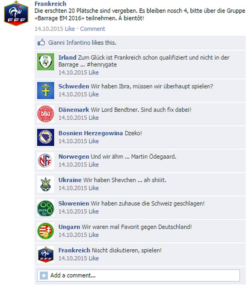249x287 pixels.
Task: Click Ukraine's trident crest avatar
Action: pos(46,184)
